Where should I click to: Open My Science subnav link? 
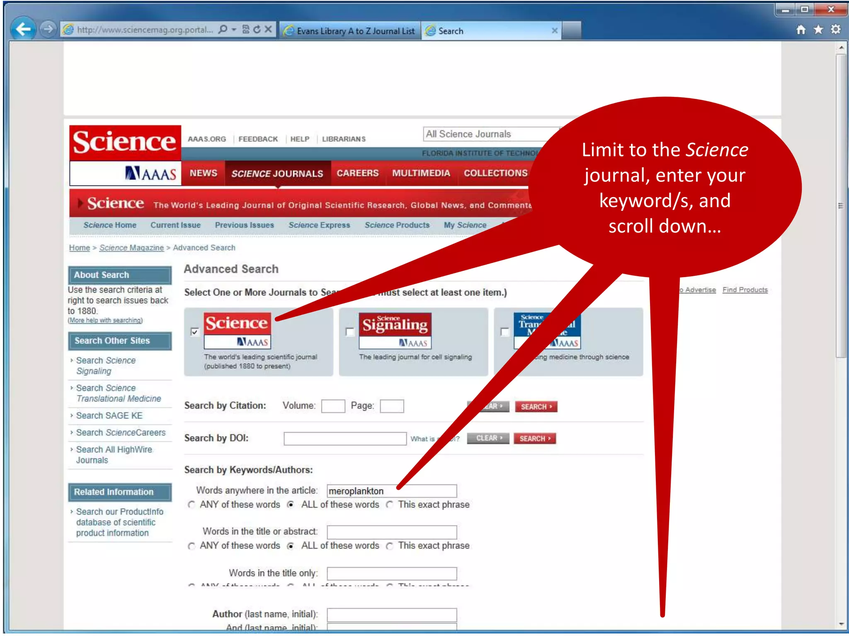pyautogui.click(x=465, y=225)
